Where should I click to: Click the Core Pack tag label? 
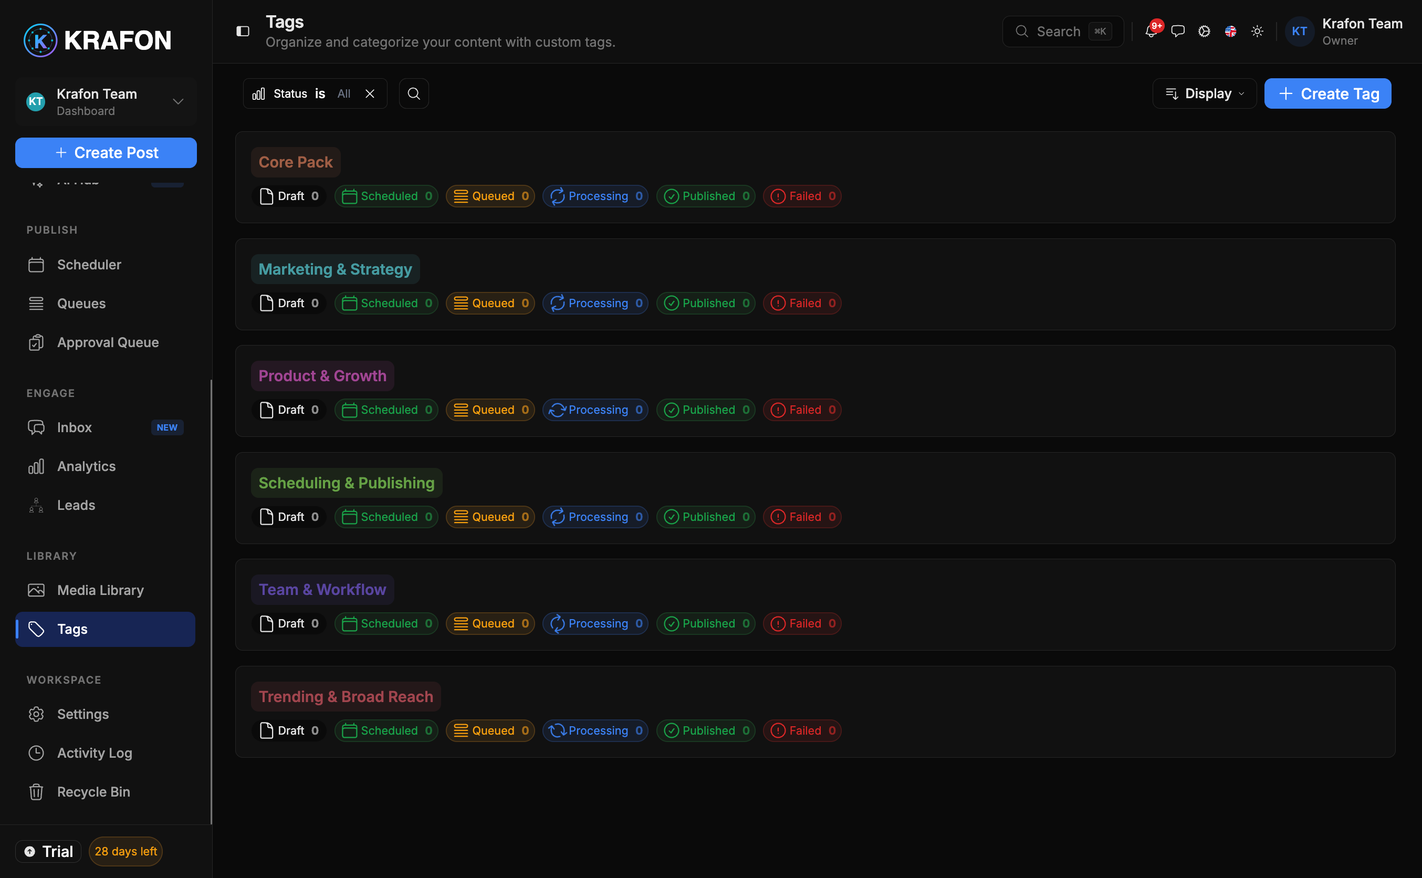pyautogui.click(x=296, y=162)
